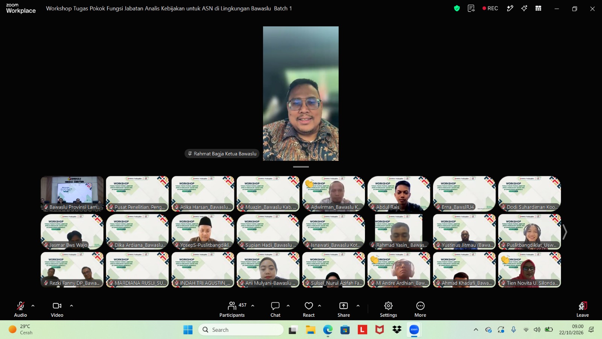Expand the Video options caret

pos(71,306)
